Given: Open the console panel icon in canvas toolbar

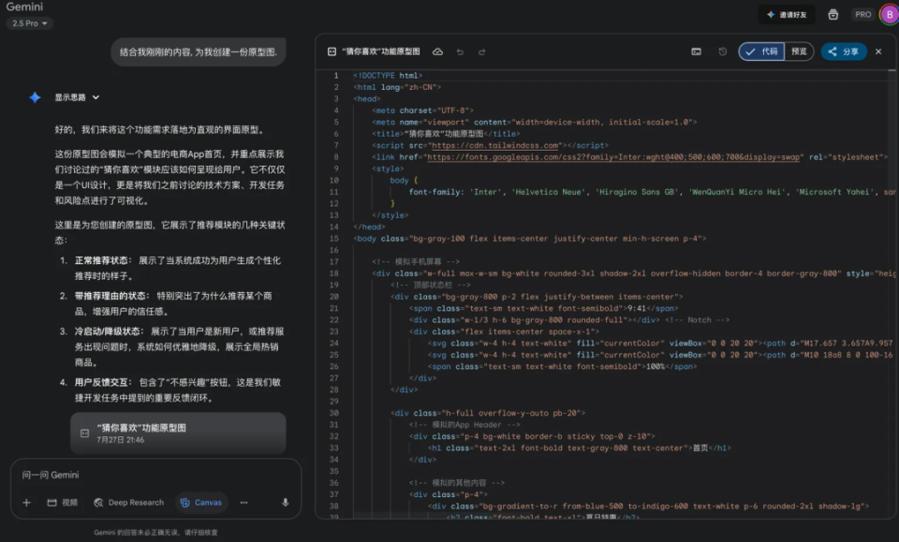Looking at the screenshot, I should 696,51.
